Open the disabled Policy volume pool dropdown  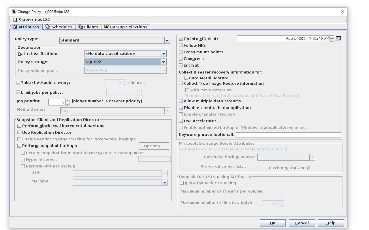164,70
